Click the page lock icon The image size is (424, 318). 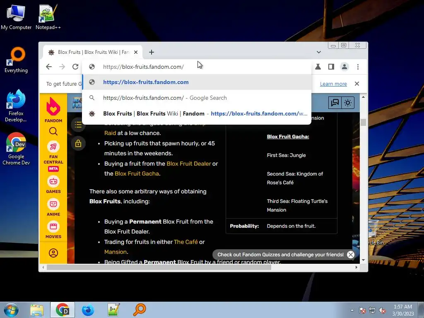click(78, 143)
